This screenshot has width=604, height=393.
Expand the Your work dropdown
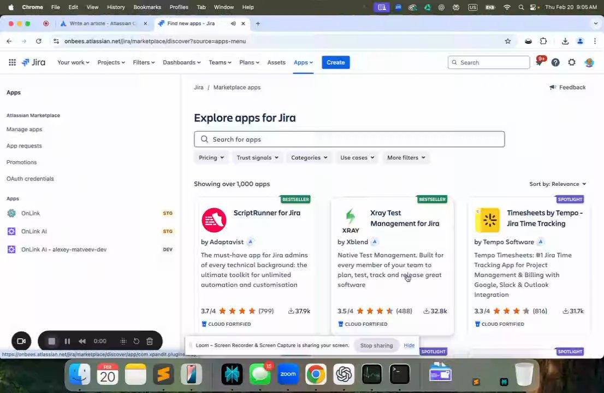pyautogui.click(x=73, y=62)
